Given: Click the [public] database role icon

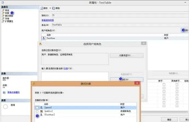Looking at the screenshot, I should coord(41,111).
